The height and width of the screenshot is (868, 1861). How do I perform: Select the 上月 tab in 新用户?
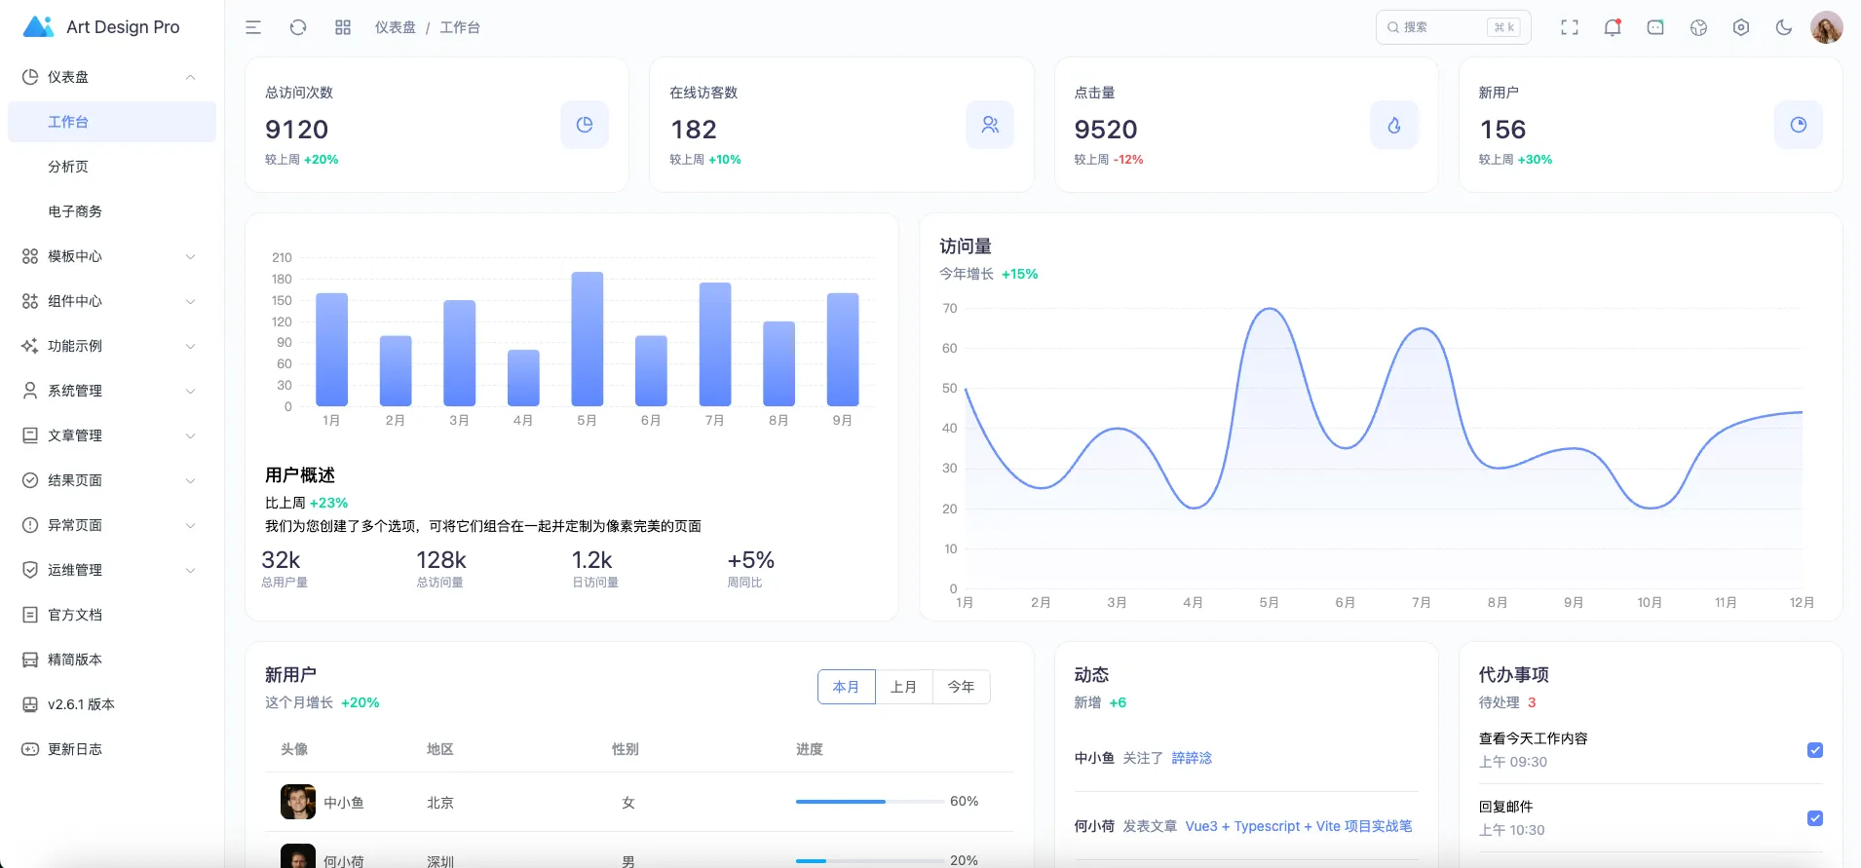[904, 687]
